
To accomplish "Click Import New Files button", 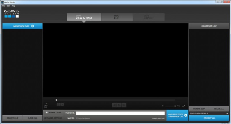I will coord(23,26).
